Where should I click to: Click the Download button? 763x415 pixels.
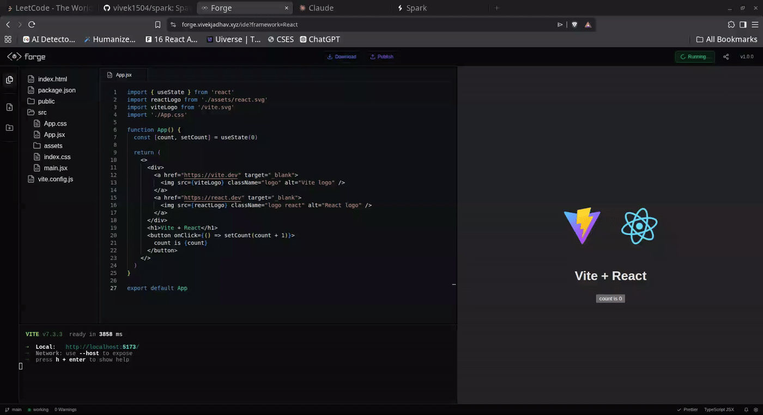[341, 57]
